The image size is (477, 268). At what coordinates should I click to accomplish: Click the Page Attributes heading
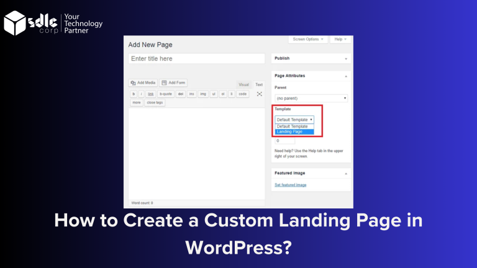point(289,76)
